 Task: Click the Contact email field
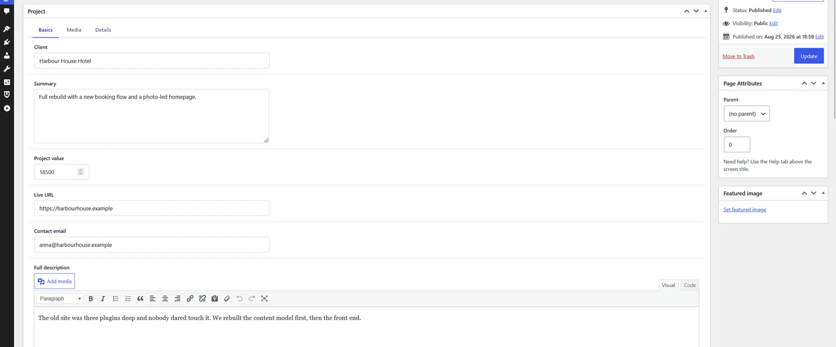pyautogui.click(x=152, y=245)
